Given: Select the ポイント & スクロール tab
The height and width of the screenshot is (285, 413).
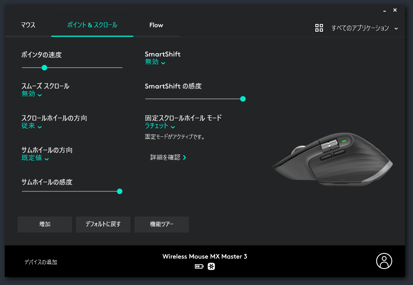Looking at the screenshot, I should click(92, 25).
